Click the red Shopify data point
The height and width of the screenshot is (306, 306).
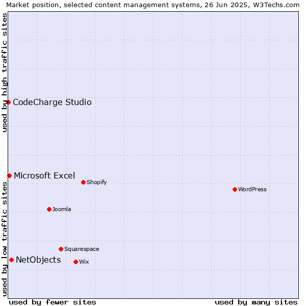83,182
